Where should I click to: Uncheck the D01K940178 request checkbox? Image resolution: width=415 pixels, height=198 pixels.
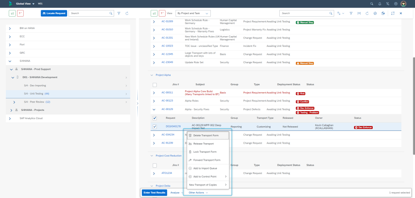tap(155, 127)
